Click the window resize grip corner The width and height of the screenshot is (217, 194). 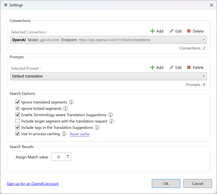(x=214, y=191)
